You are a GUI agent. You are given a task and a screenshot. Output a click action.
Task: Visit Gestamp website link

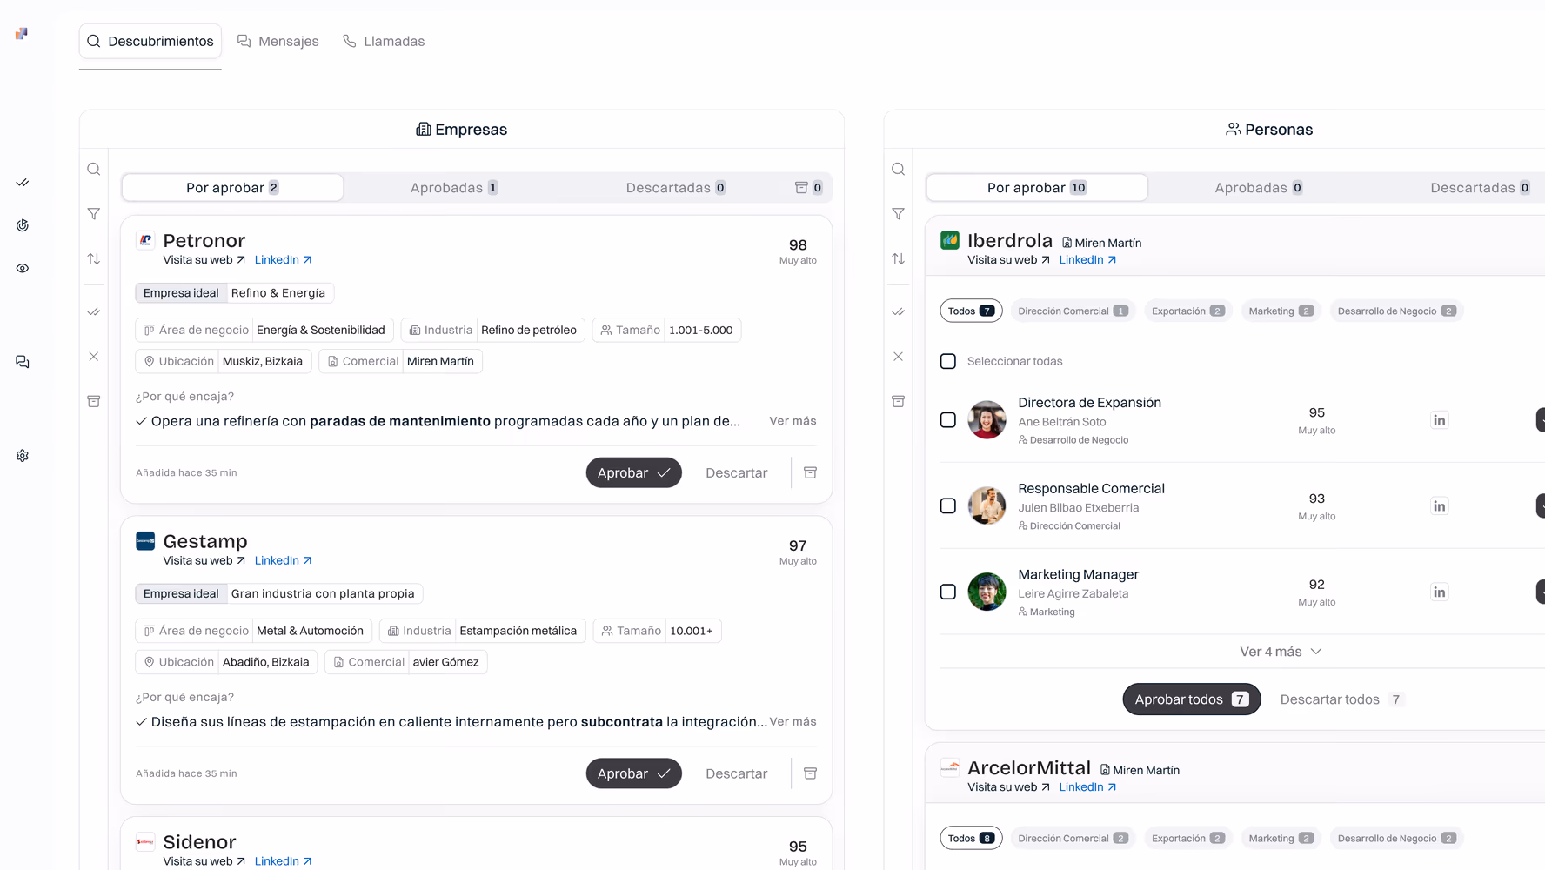204,561
